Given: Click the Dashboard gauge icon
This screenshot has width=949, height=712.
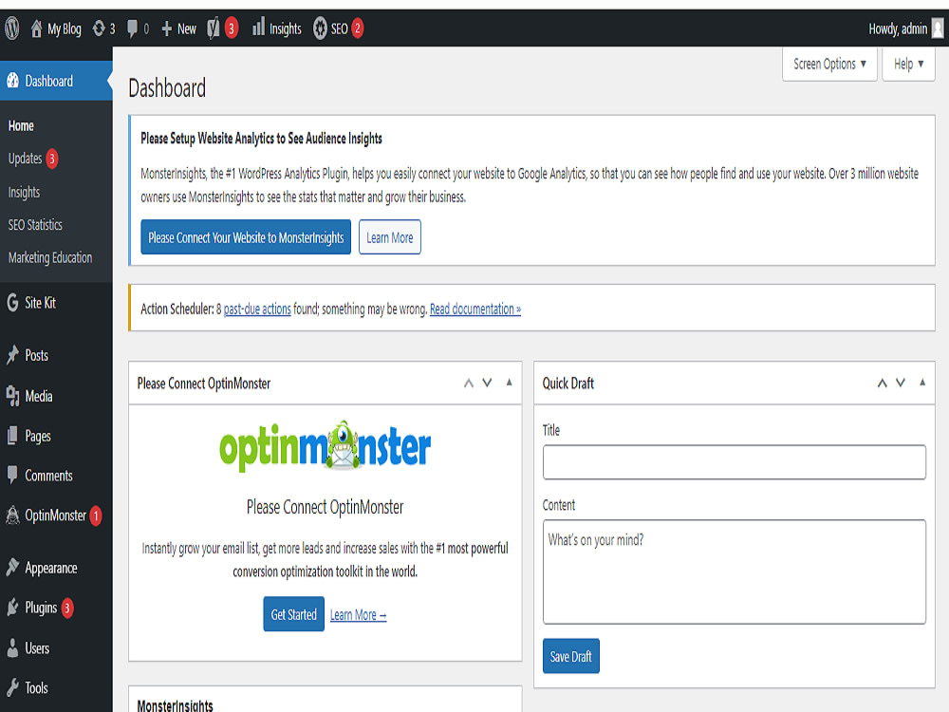Looking at the screenshot, I should pos(12,81).
